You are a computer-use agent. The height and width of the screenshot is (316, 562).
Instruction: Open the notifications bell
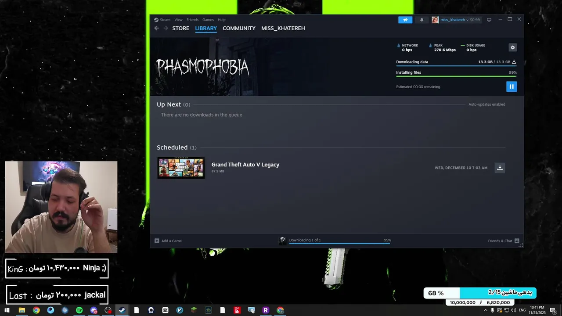point(422,20)
